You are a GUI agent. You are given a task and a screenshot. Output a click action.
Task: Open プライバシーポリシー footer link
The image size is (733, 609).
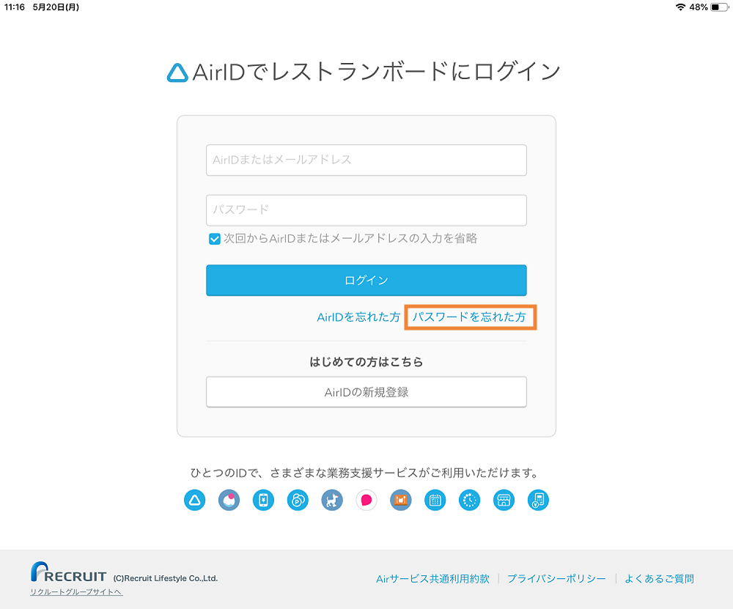tap(556, 579)
